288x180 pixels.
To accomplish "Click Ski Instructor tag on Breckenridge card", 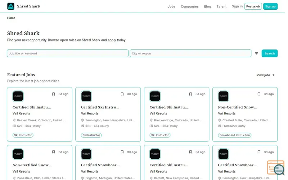I will (x=160, y=135).
